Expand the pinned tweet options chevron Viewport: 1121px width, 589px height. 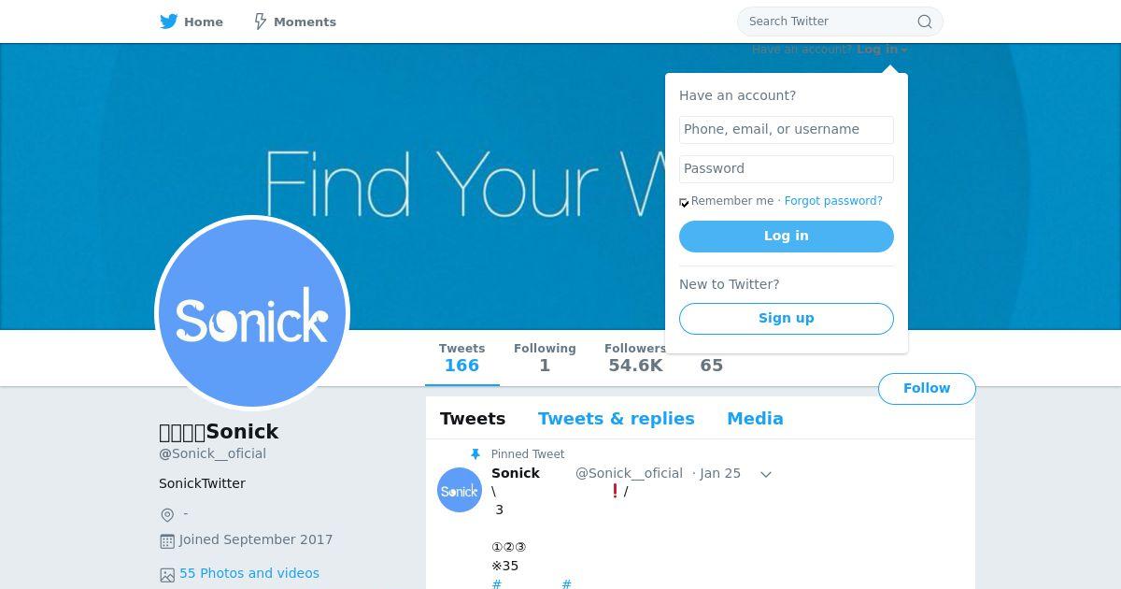pos(766,474)
